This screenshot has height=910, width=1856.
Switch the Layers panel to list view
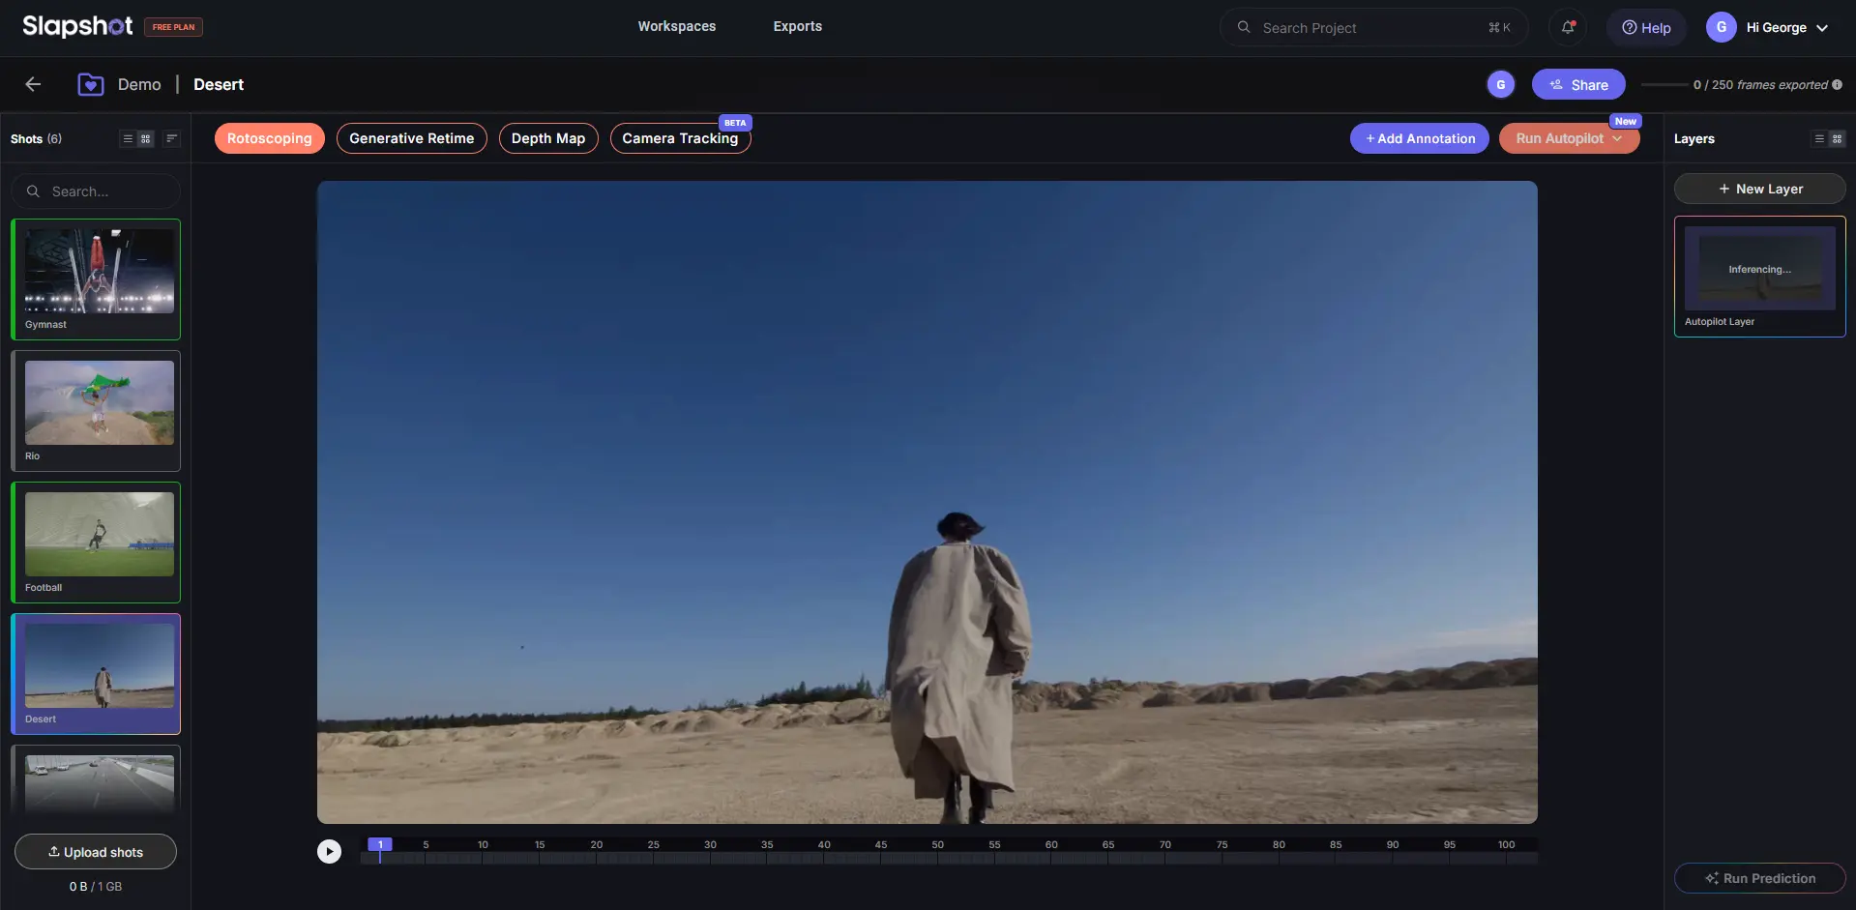tap(1818, 138)
